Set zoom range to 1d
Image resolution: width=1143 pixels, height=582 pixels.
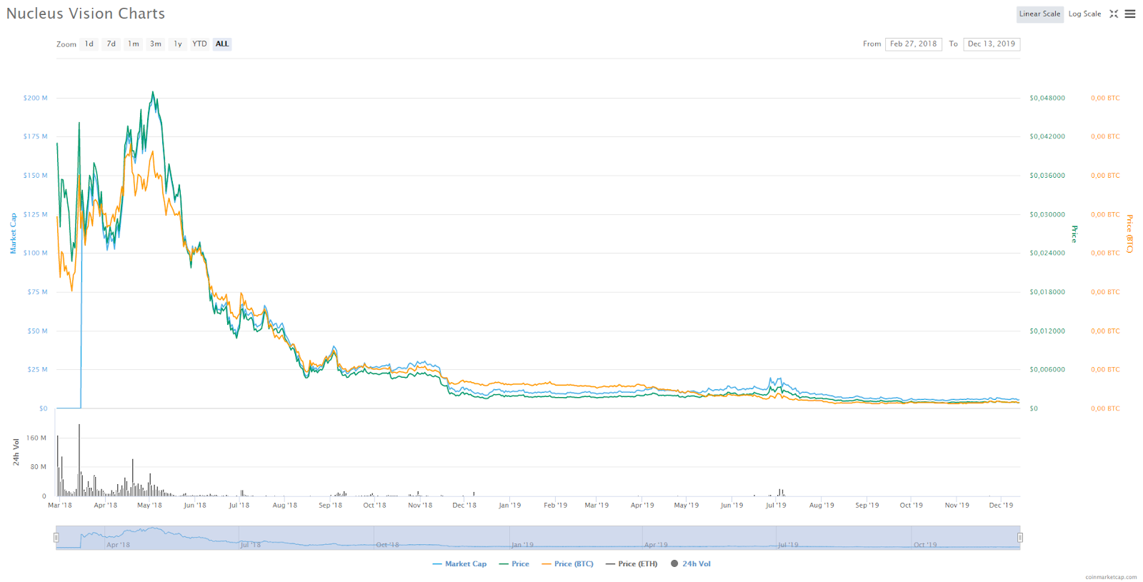click(89, 44)
